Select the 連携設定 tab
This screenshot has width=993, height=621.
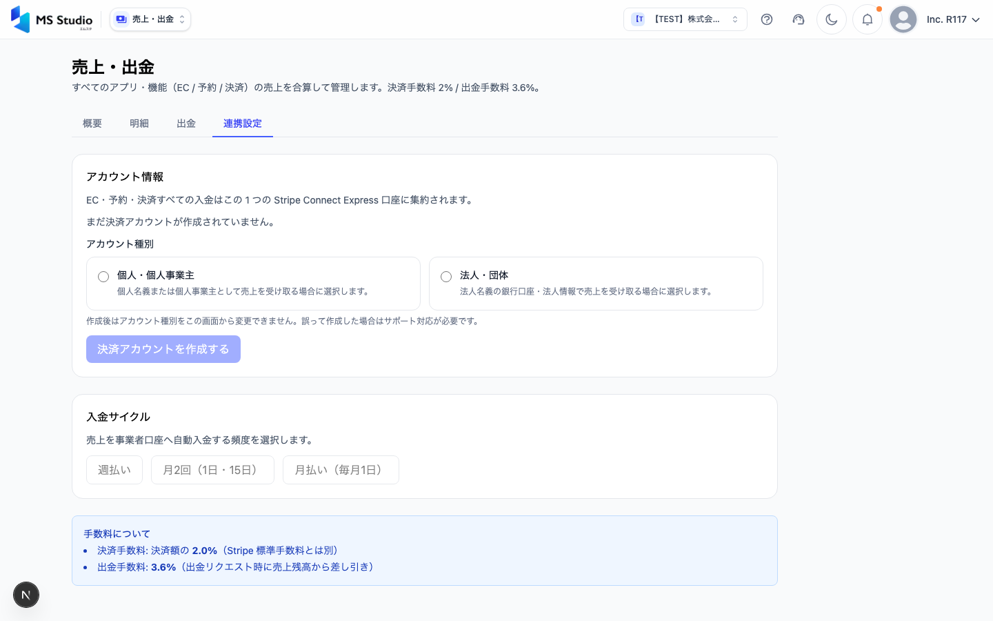coord(243,124)
